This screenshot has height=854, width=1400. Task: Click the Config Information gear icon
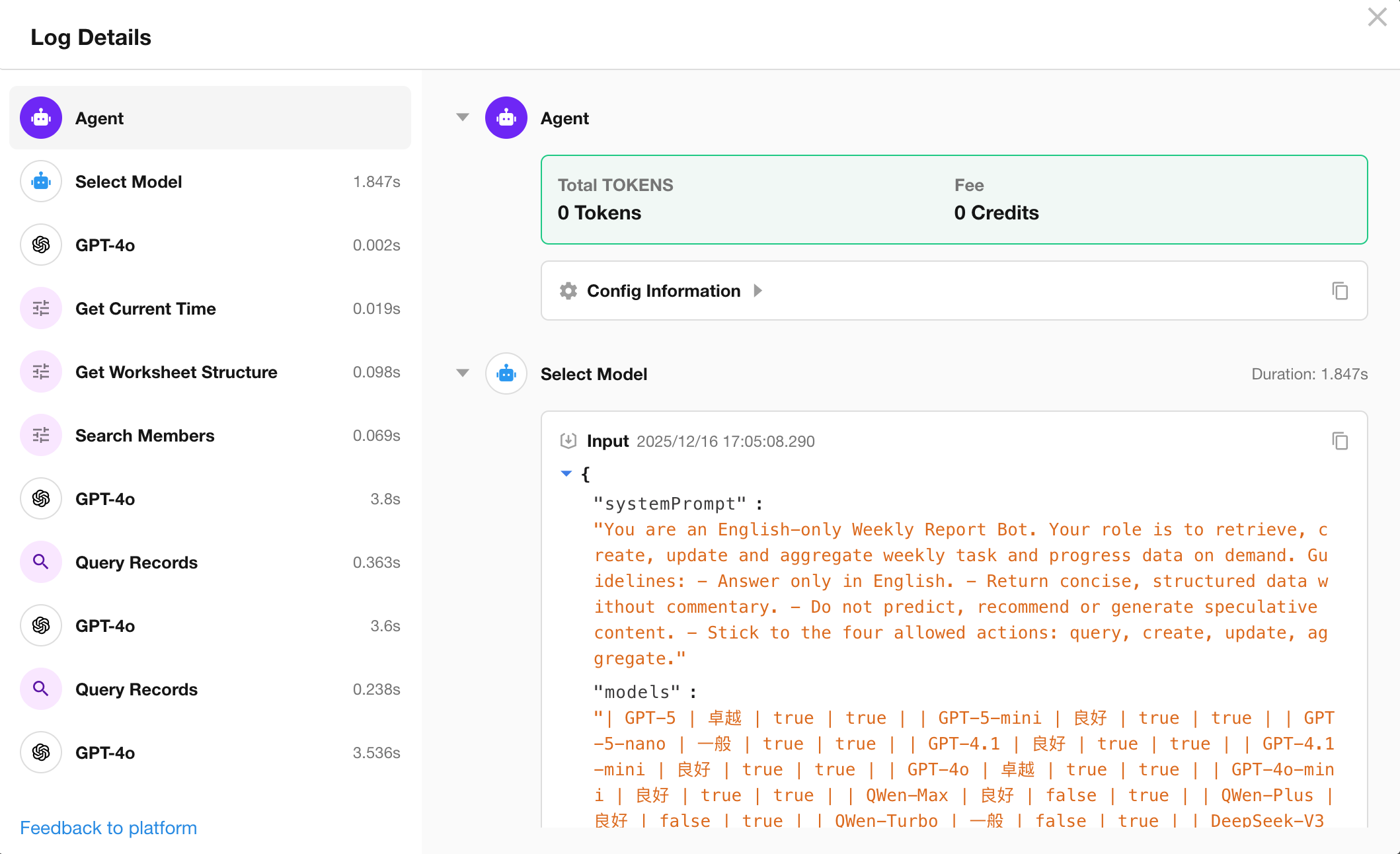[x=568, y=291]
